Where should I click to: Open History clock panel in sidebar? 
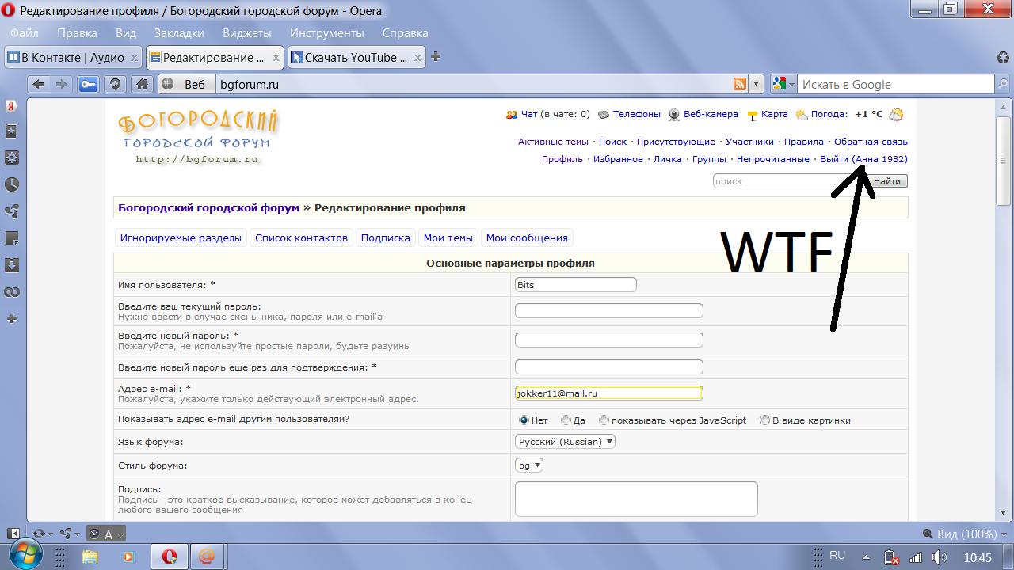coord(12,184)
